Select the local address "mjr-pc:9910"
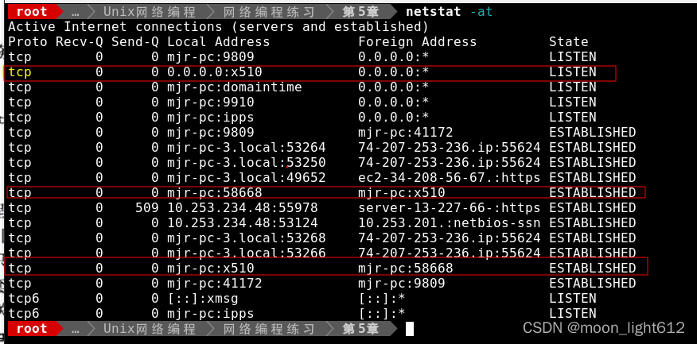The image size is (697, 344). click(x=211, y=102)
